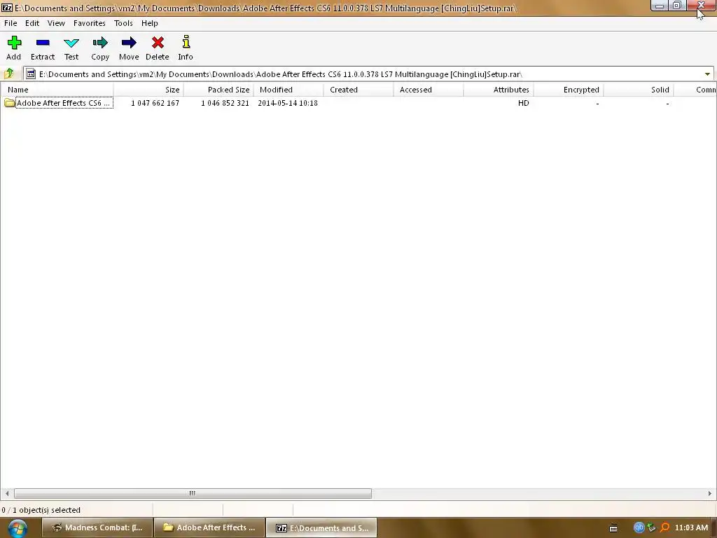Click the objects selected status text
Image resolution: width=717 pixels, height=538 pixels.
click(x=41, y=510)
